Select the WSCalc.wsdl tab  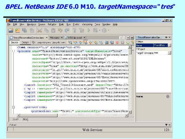[75, 38]
